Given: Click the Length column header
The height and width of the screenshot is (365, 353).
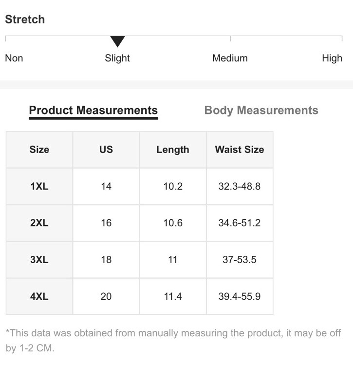Looking at the screenshot, I should click(173, 150).
